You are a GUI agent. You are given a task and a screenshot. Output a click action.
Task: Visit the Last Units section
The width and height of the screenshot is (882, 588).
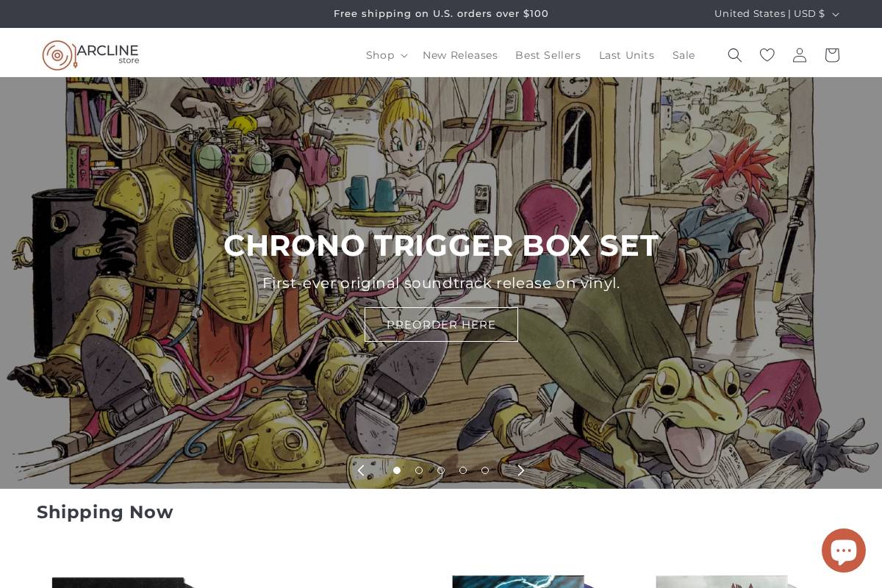click(626, 55)
